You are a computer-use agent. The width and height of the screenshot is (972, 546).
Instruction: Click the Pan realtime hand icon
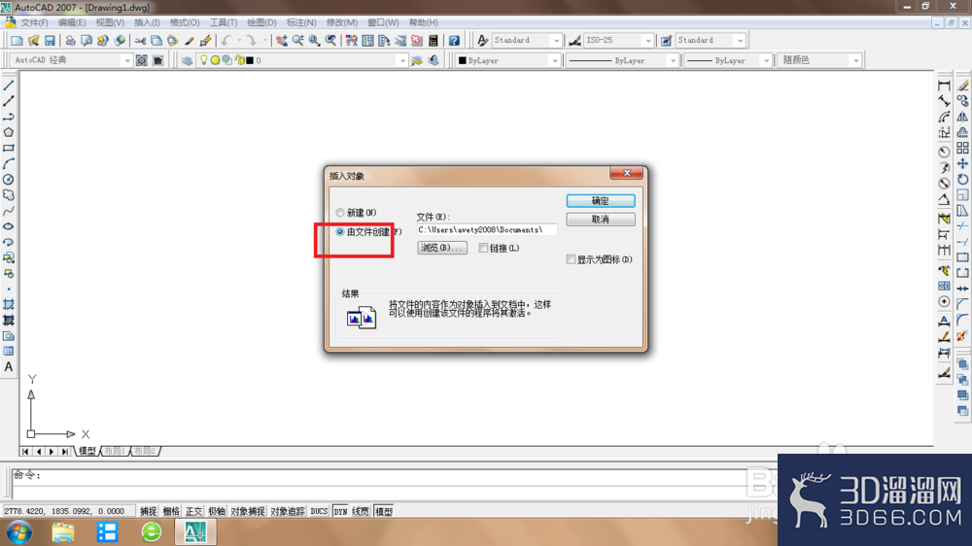(282, 40)
